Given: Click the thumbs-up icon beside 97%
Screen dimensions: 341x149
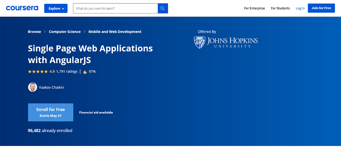Looking at the screenshot, I should pos(85,72).
